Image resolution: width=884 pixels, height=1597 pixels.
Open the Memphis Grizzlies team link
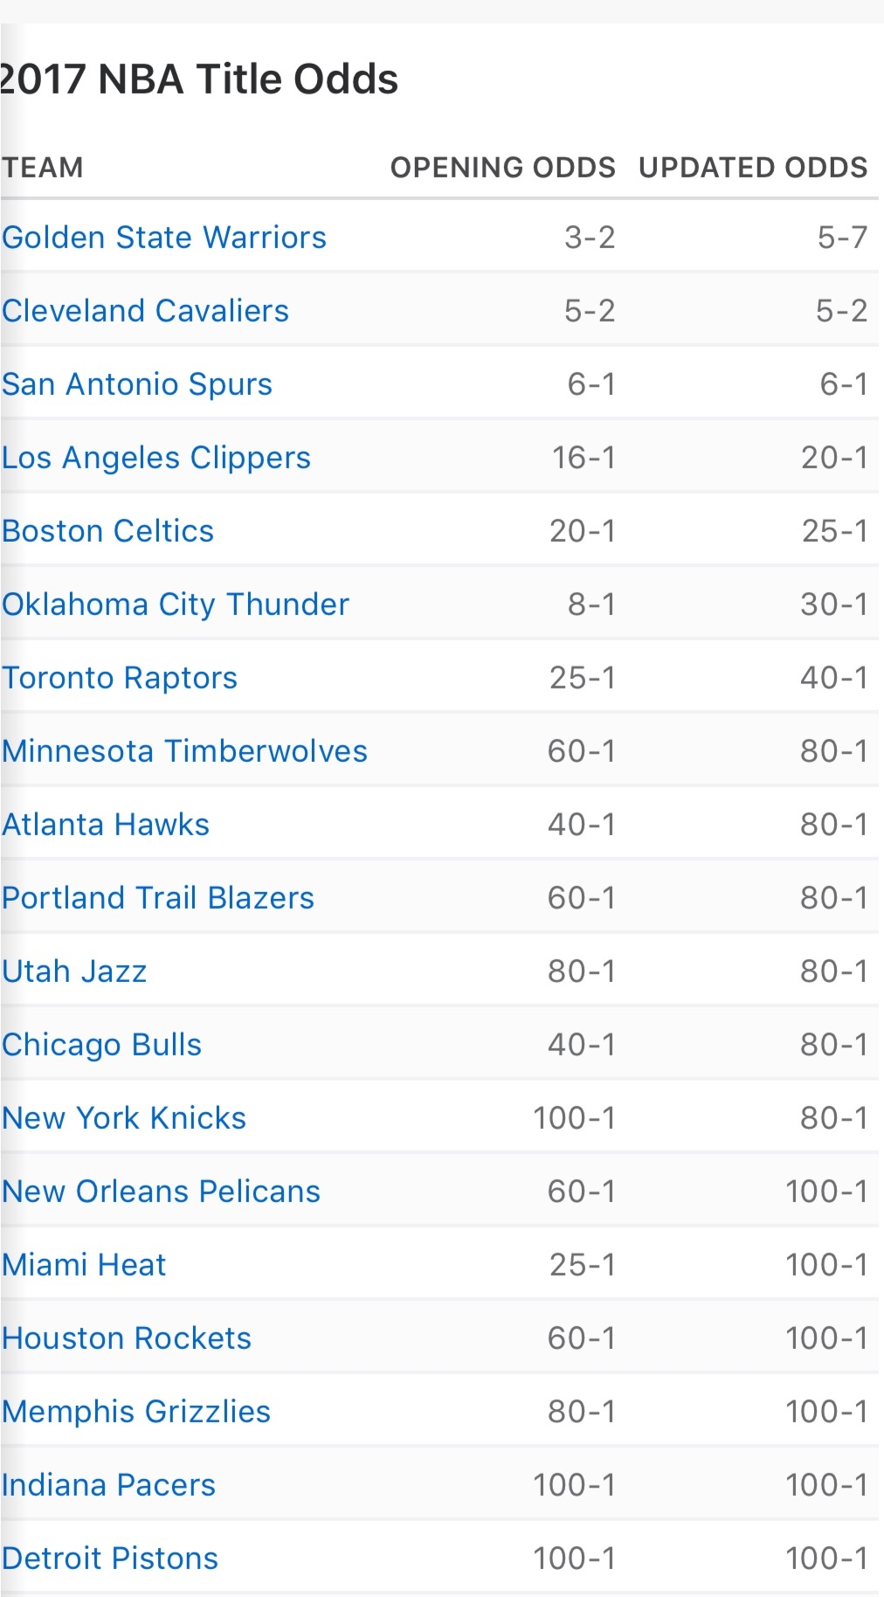point(136,1413)
